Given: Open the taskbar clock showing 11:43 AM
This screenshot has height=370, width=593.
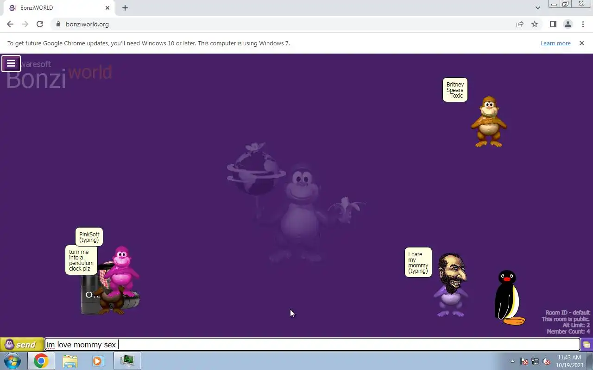Looking at the screenshot, I should (x=569, y=361).
